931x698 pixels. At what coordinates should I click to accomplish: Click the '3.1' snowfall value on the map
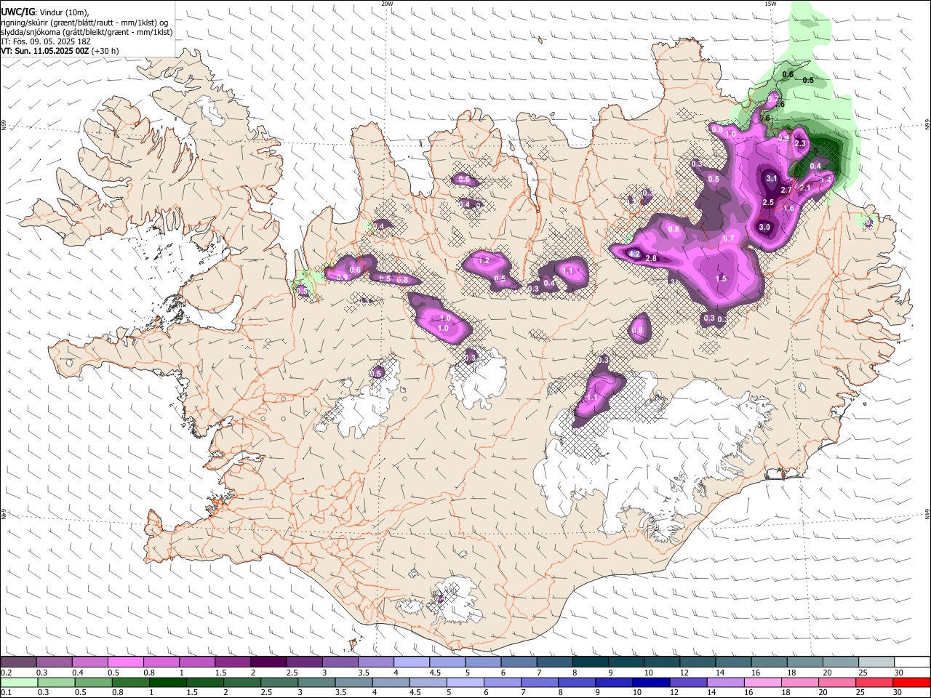pyautogui.click(x=772, y=179)
